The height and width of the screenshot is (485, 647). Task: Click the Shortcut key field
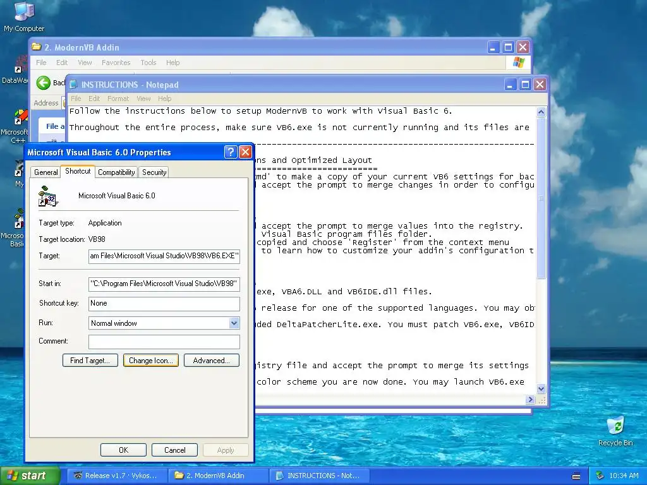164,304
